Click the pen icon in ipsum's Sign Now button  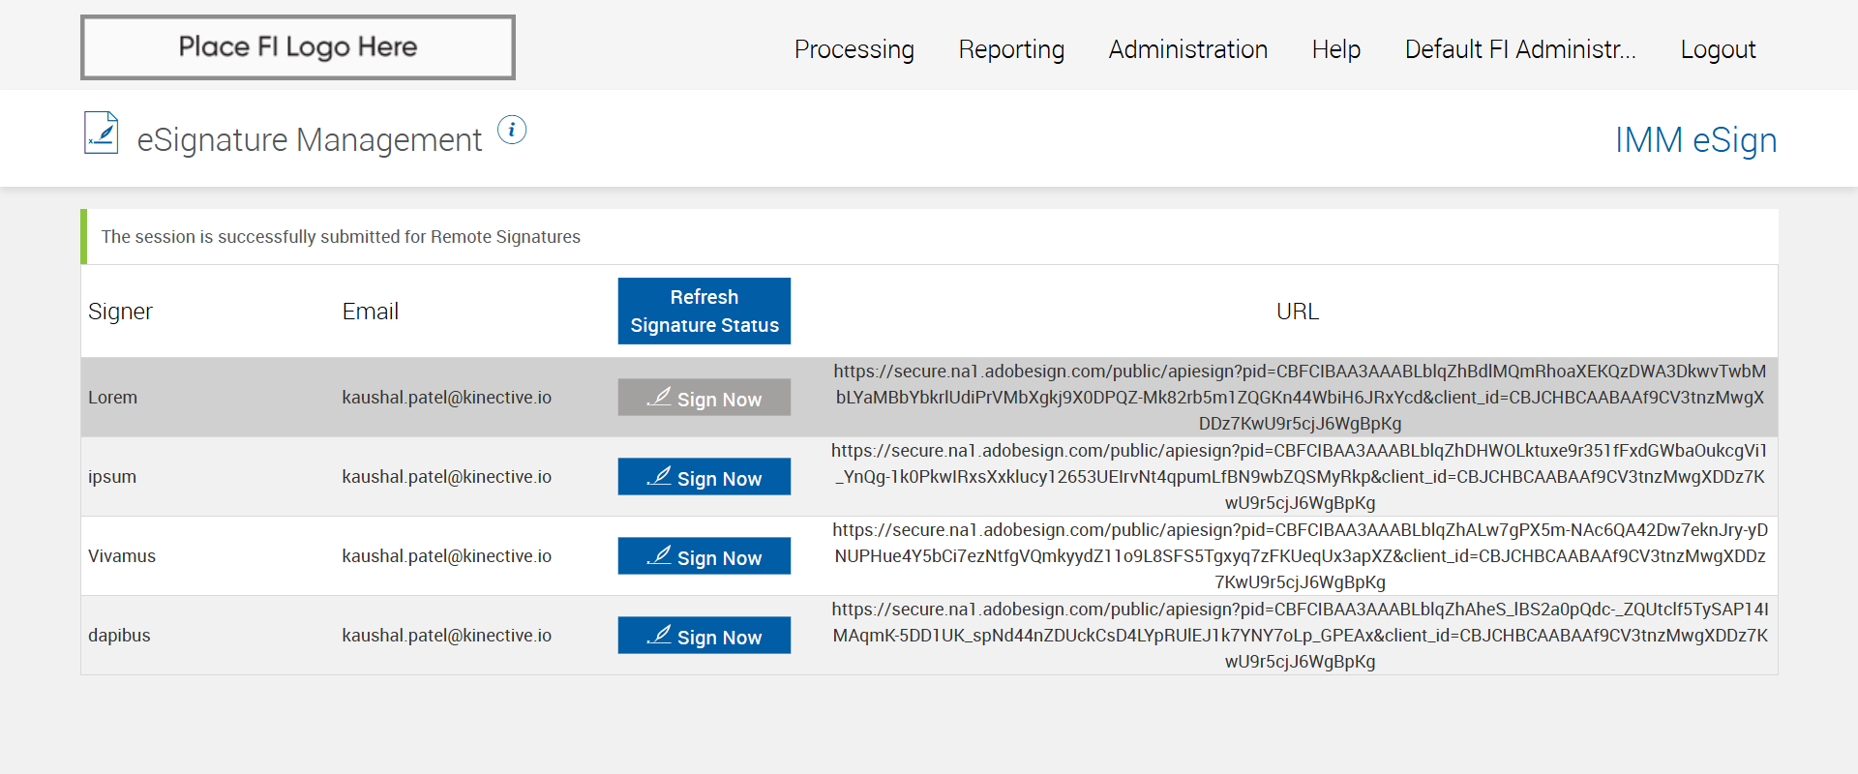pyautogui.click(x=659, y=476)
